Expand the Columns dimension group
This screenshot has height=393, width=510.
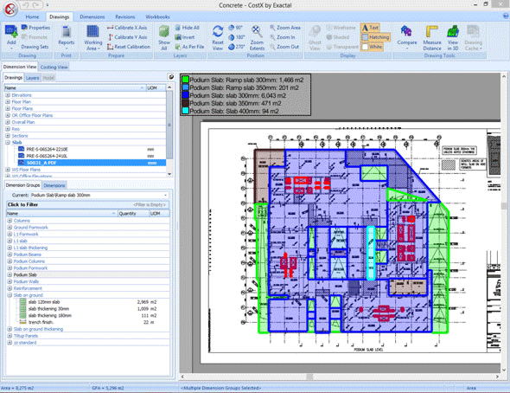10,221
